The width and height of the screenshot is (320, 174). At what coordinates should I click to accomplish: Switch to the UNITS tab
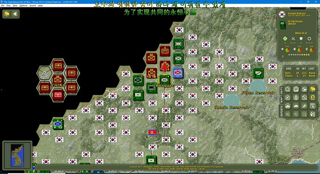282,91
